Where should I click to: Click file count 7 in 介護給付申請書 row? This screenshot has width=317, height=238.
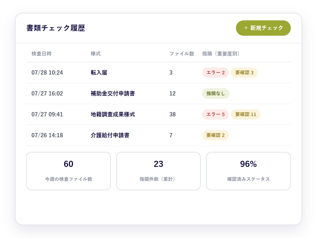[x=171, y=135]
